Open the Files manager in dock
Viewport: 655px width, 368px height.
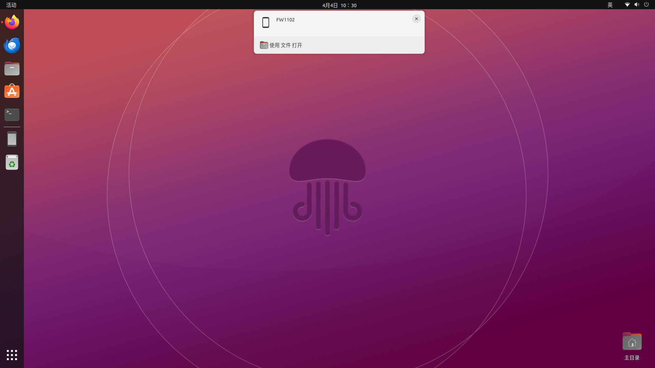point(12,68)
